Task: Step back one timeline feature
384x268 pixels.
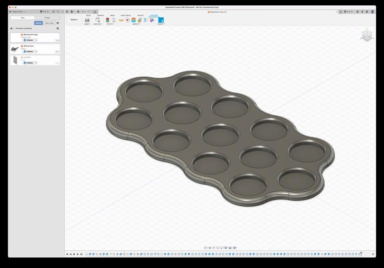Action: pos(71,254)
